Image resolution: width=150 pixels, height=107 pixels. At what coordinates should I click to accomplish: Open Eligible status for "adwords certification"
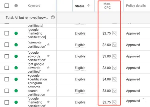point(80,45)
